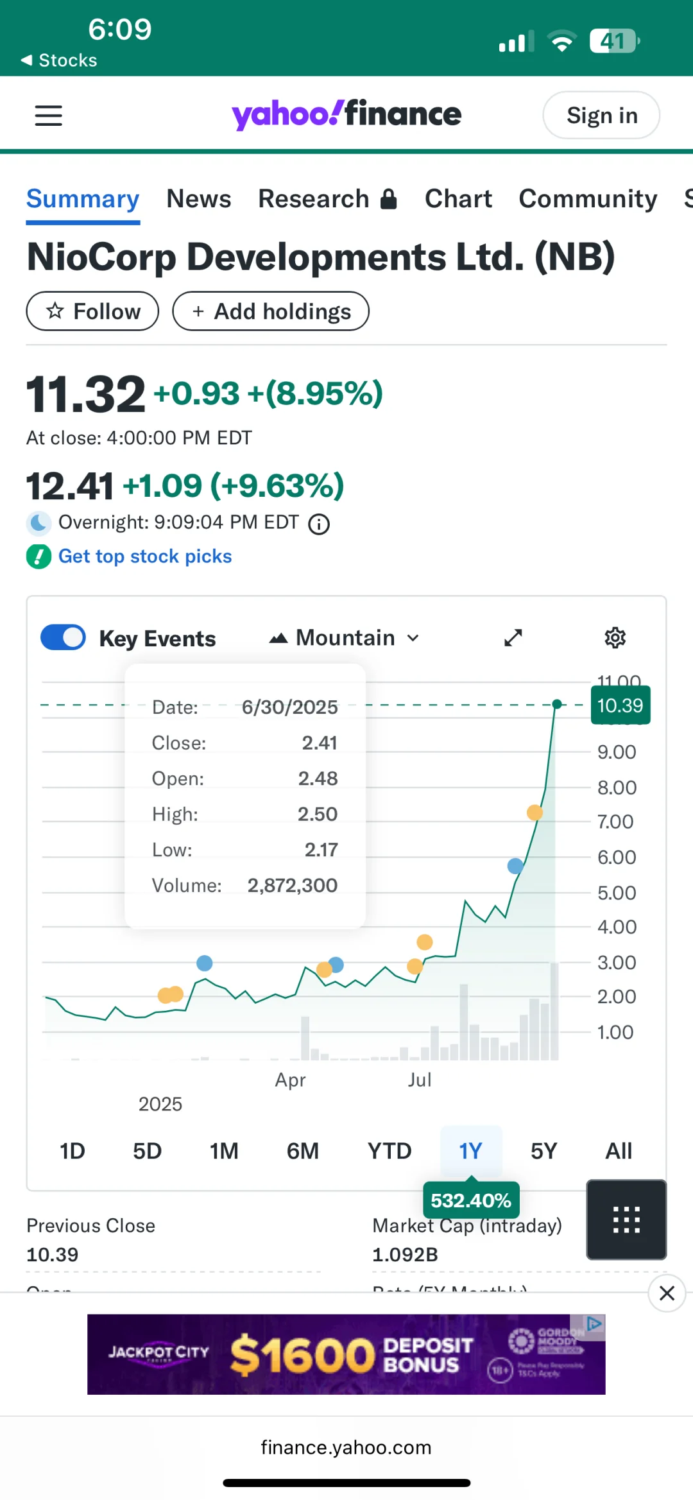This screenshot has width=693, height=1500.
Task: Follow NioCorp Developments stock
Action: click(92, 311)
